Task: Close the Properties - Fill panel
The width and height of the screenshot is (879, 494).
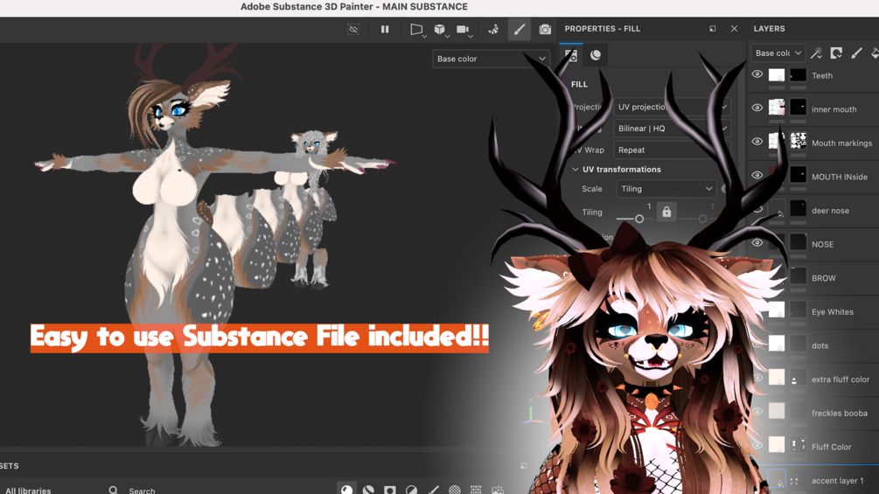Action: click(x=734, y=29)
